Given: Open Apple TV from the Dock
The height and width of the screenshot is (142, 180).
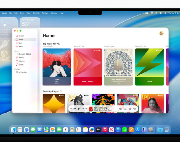Looking at the screenshot, I should 98,130.
